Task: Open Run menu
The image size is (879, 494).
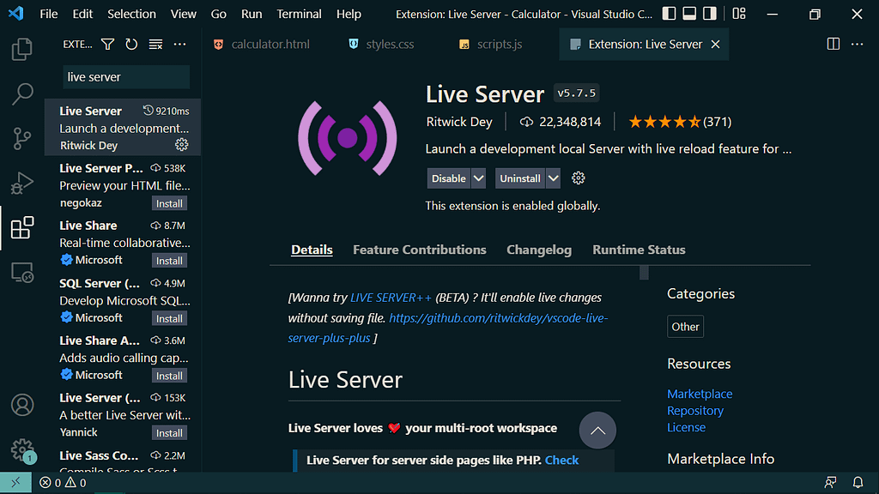Action: coord(252,14)
